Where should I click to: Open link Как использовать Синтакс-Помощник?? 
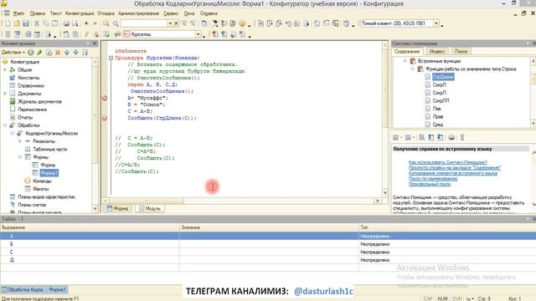point(447,162)
